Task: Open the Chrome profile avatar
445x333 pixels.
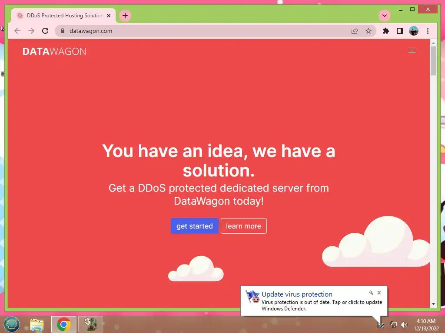Action: 414,31
